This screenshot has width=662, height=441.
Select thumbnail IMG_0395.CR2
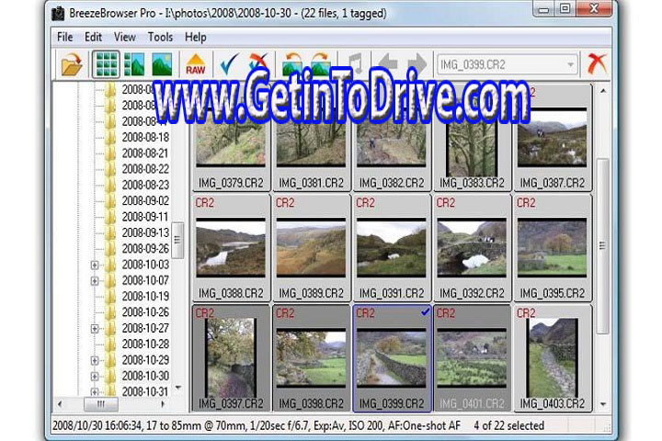553,248
